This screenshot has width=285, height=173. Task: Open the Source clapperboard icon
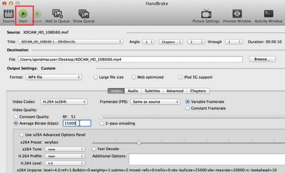[x=8, y=14]
